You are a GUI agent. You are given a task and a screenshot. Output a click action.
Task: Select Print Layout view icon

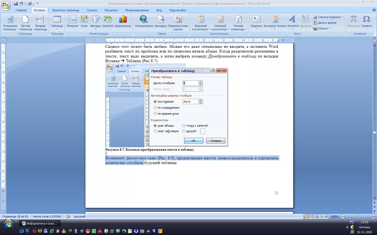307,216
